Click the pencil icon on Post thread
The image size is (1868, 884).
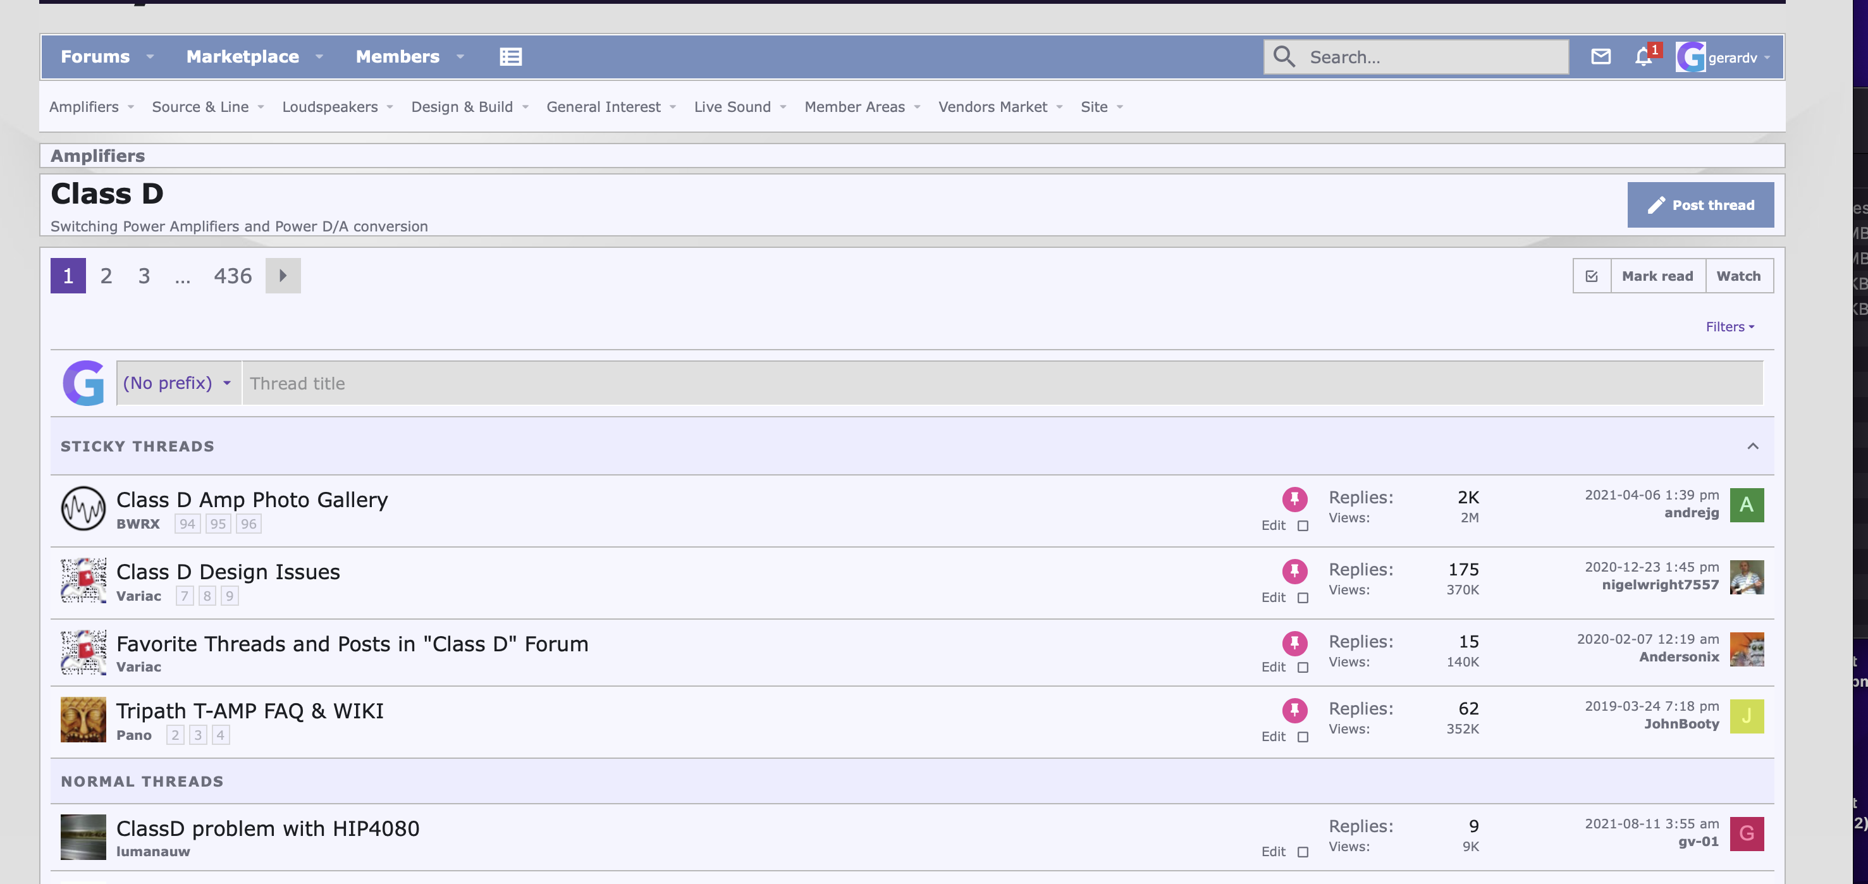tap(1656, 206)
